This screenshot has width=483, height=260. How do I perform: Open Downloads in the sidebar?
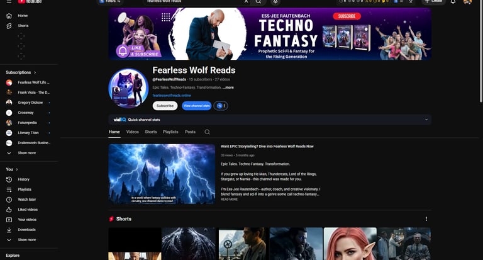coord(28,230)
